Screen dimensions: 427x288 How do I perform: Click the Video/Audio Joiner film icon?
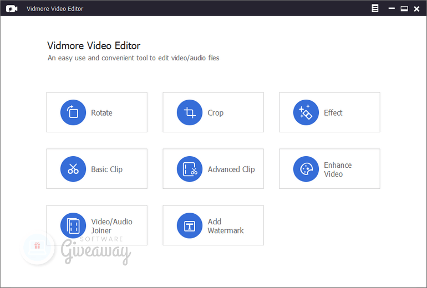73,225
